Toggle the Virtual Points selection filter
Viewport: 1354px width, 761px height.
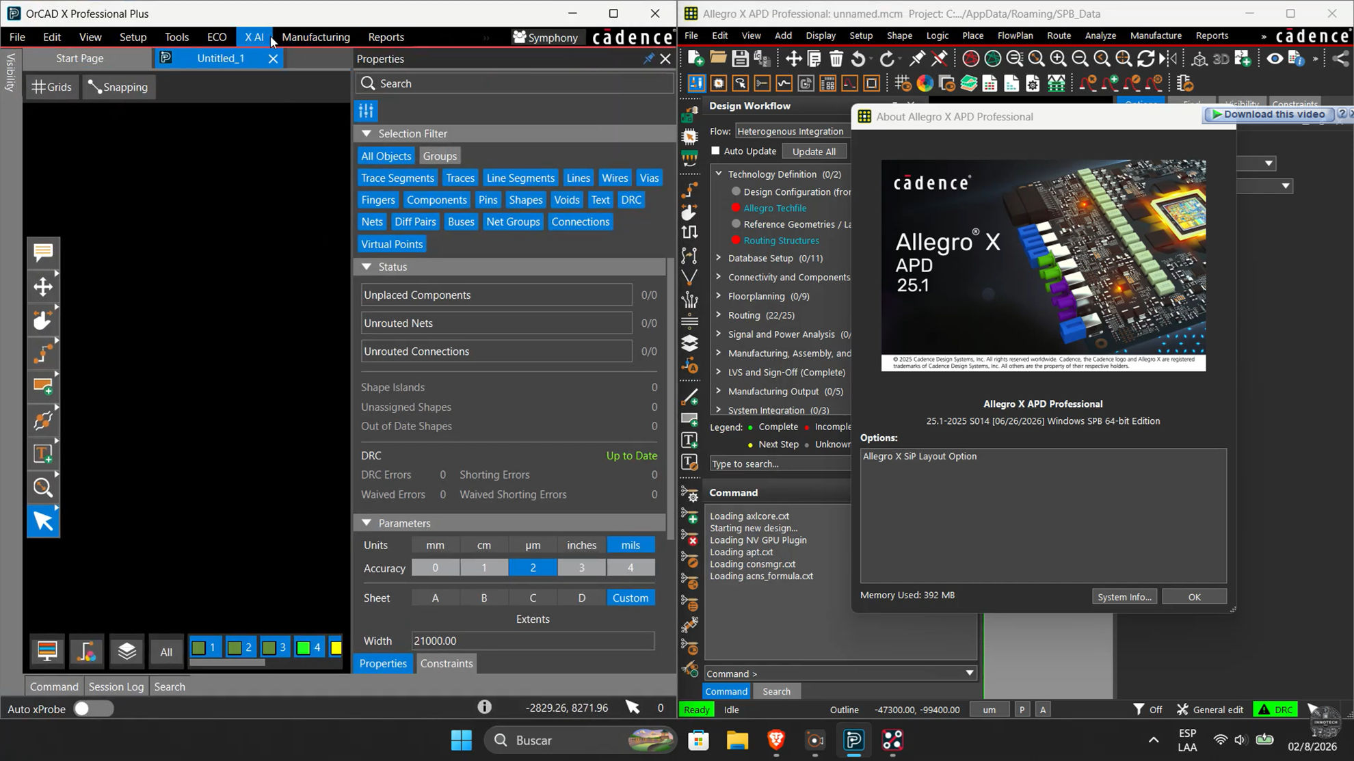pyautogui.click(x=392, y=244)
